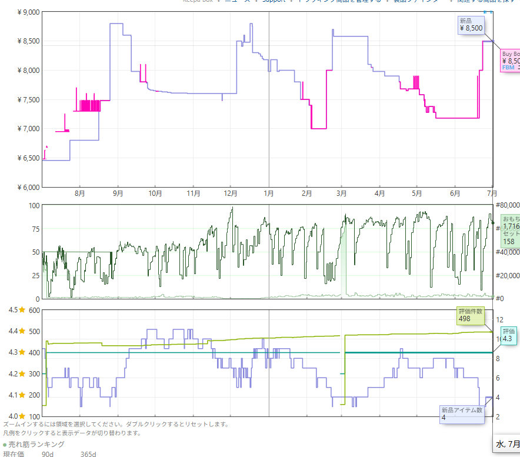Click the 評価件数 498 flag
This screenshot has width=520, height=457.
470,315
